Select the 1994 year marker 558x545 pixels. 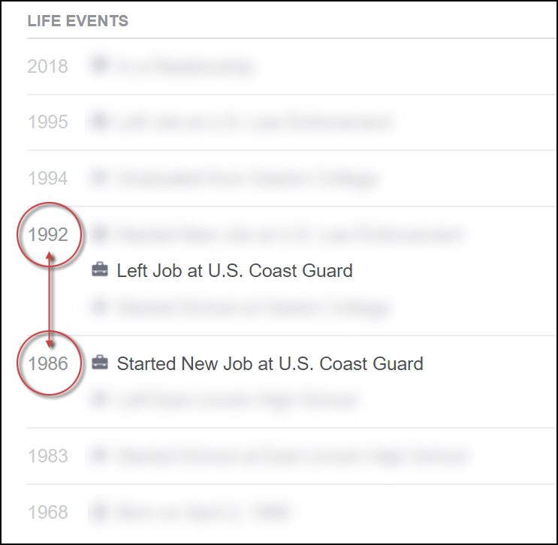tap(47, 178)
